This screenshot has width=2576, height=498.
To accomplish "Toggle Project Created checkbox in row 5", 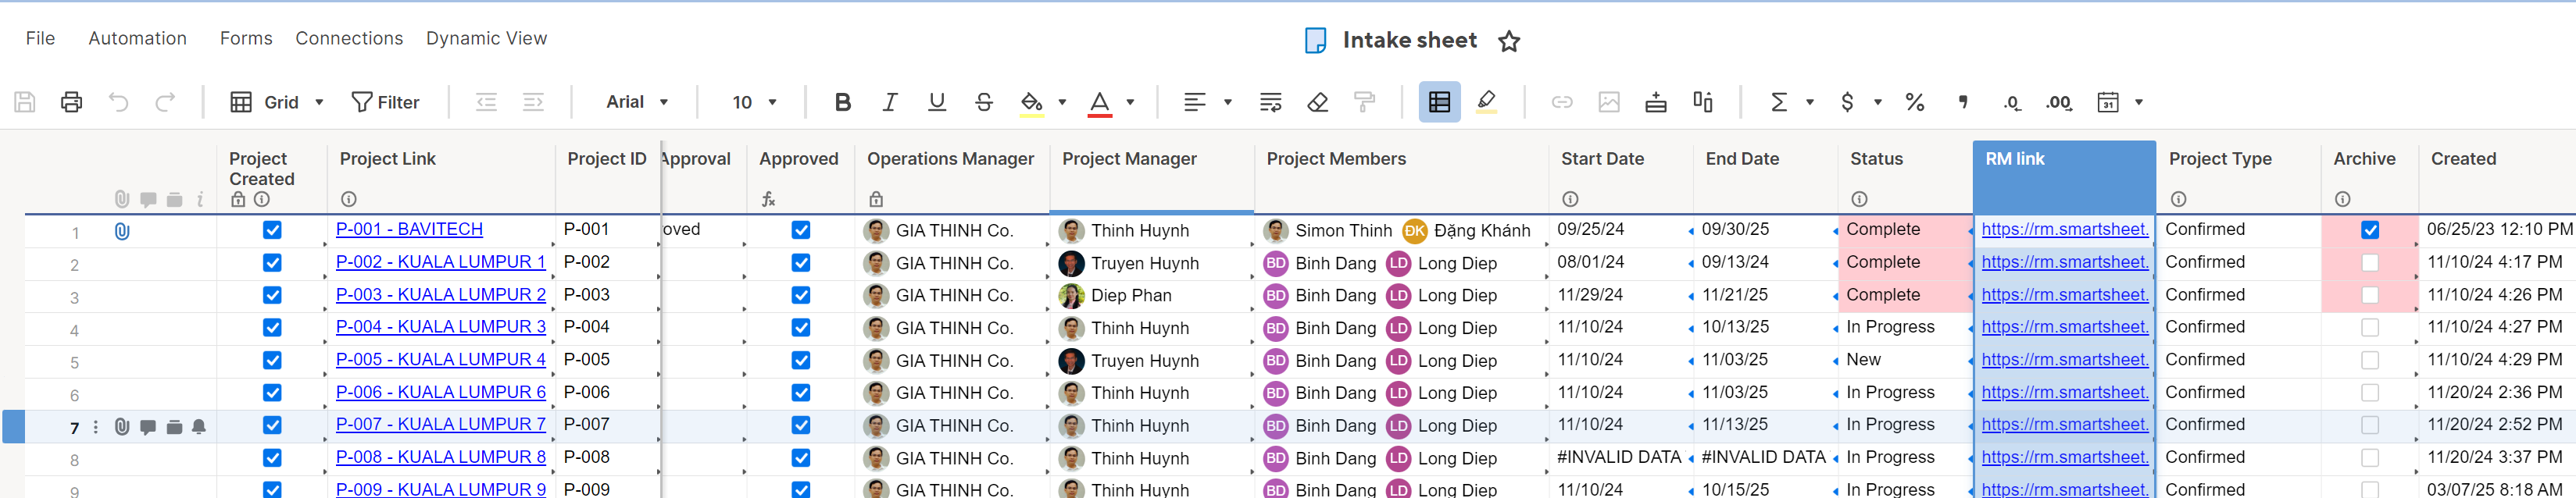I will click(x=272, y=360).
